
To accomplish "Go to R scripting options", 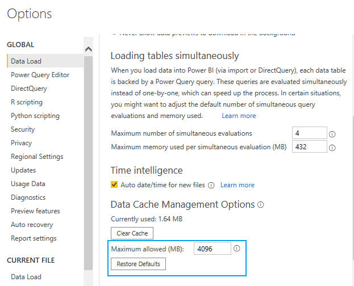I will point(27,102).
